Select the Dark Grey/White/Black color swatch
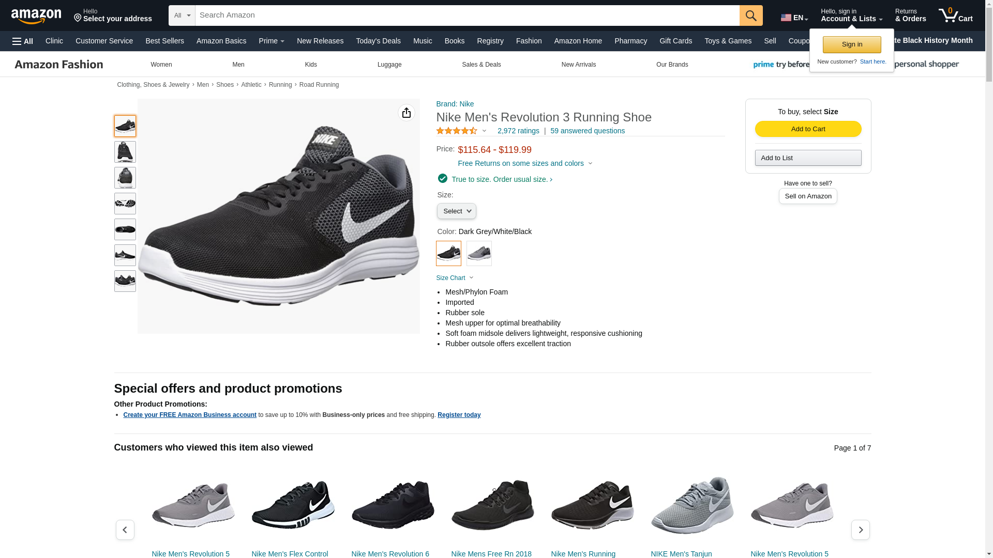Image resolution: width=993 pixels, height=558 pixels. pyautogui.click(x=448, y=253)
